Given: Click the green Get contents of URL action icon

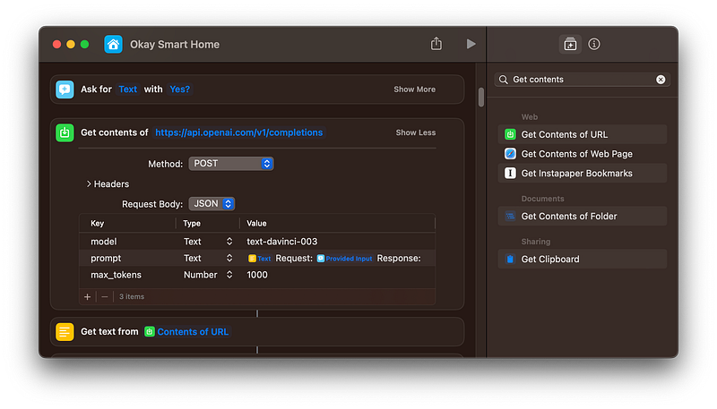Looking at the screenshot, I should pyautogui.click(x=65, y=132).
